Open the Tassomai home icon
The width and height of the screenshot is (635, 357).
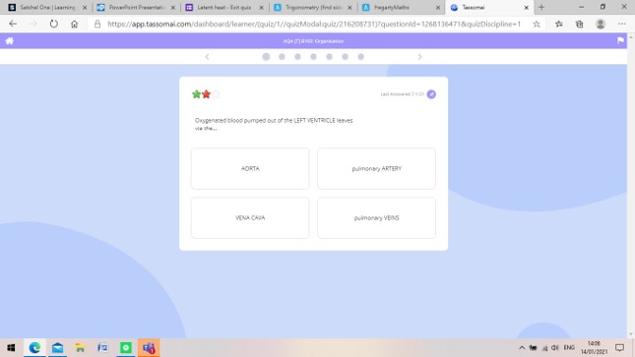click(9, 41)
